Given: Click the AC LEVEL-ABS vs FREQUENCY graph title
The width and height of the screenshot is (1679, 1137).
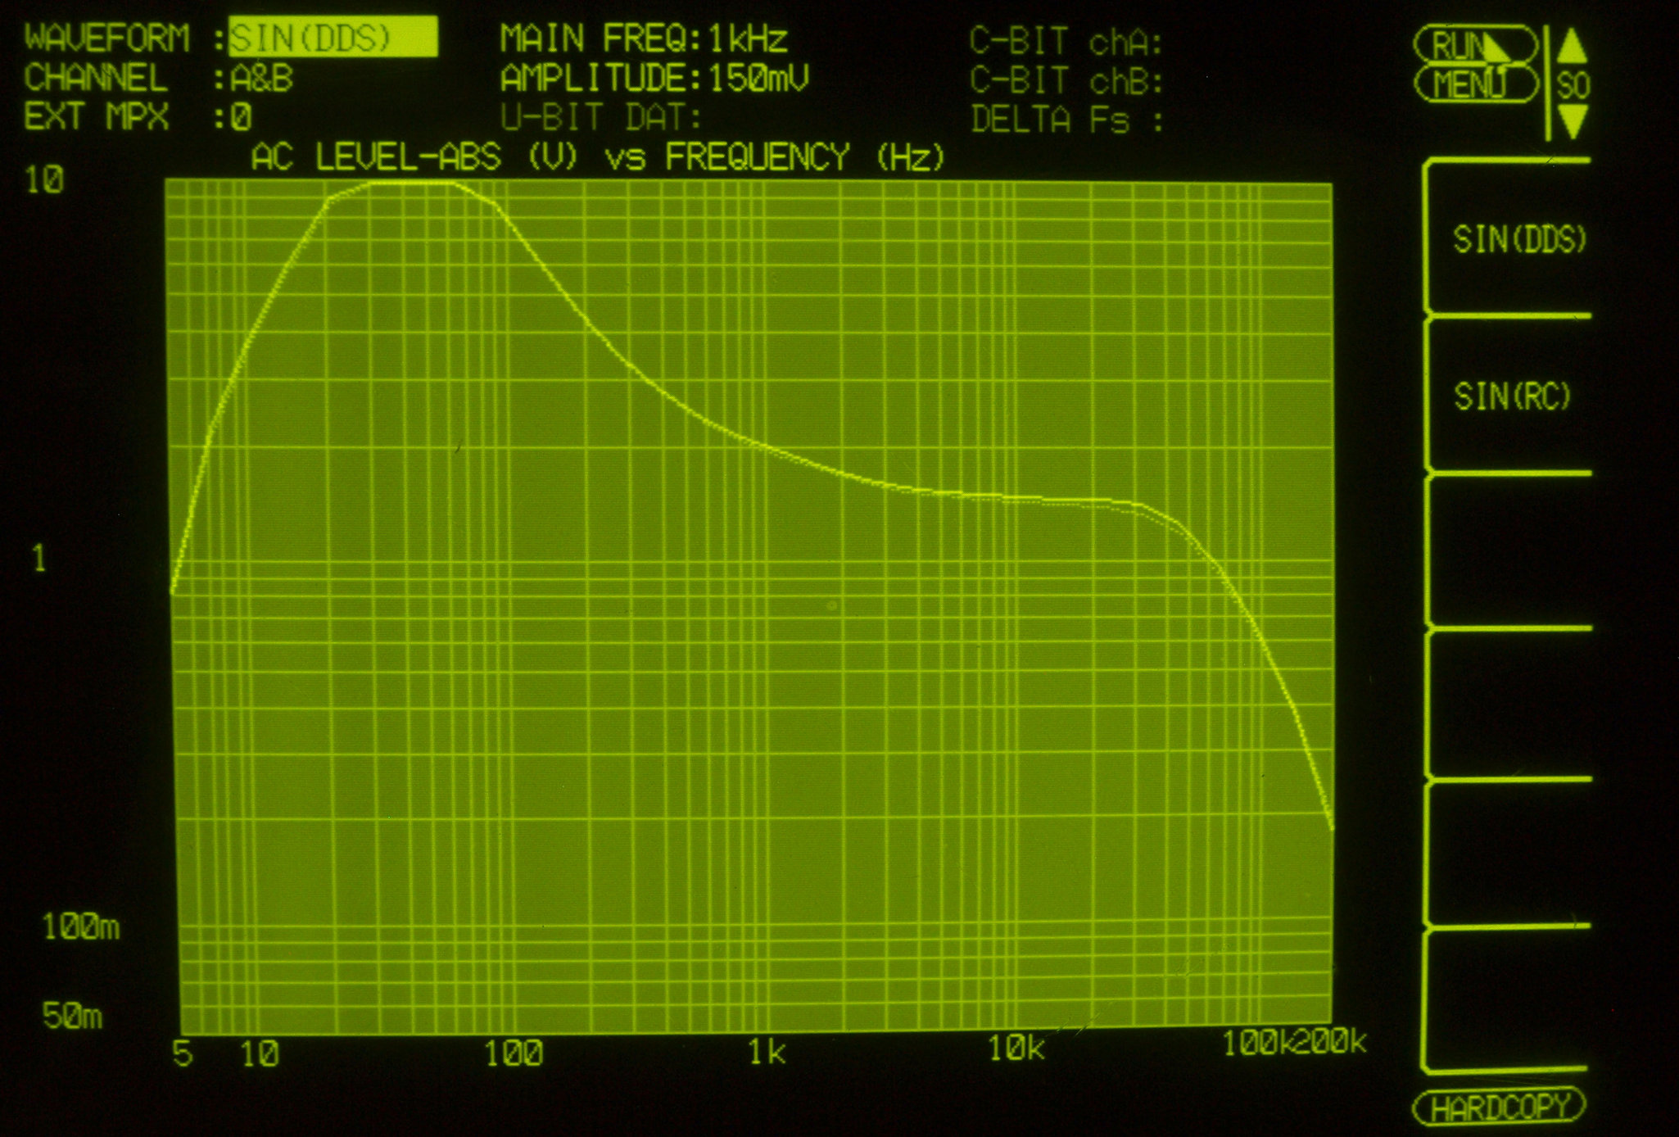Looking at the screenshot, I should pyautogui.click(x=598, y=156).
